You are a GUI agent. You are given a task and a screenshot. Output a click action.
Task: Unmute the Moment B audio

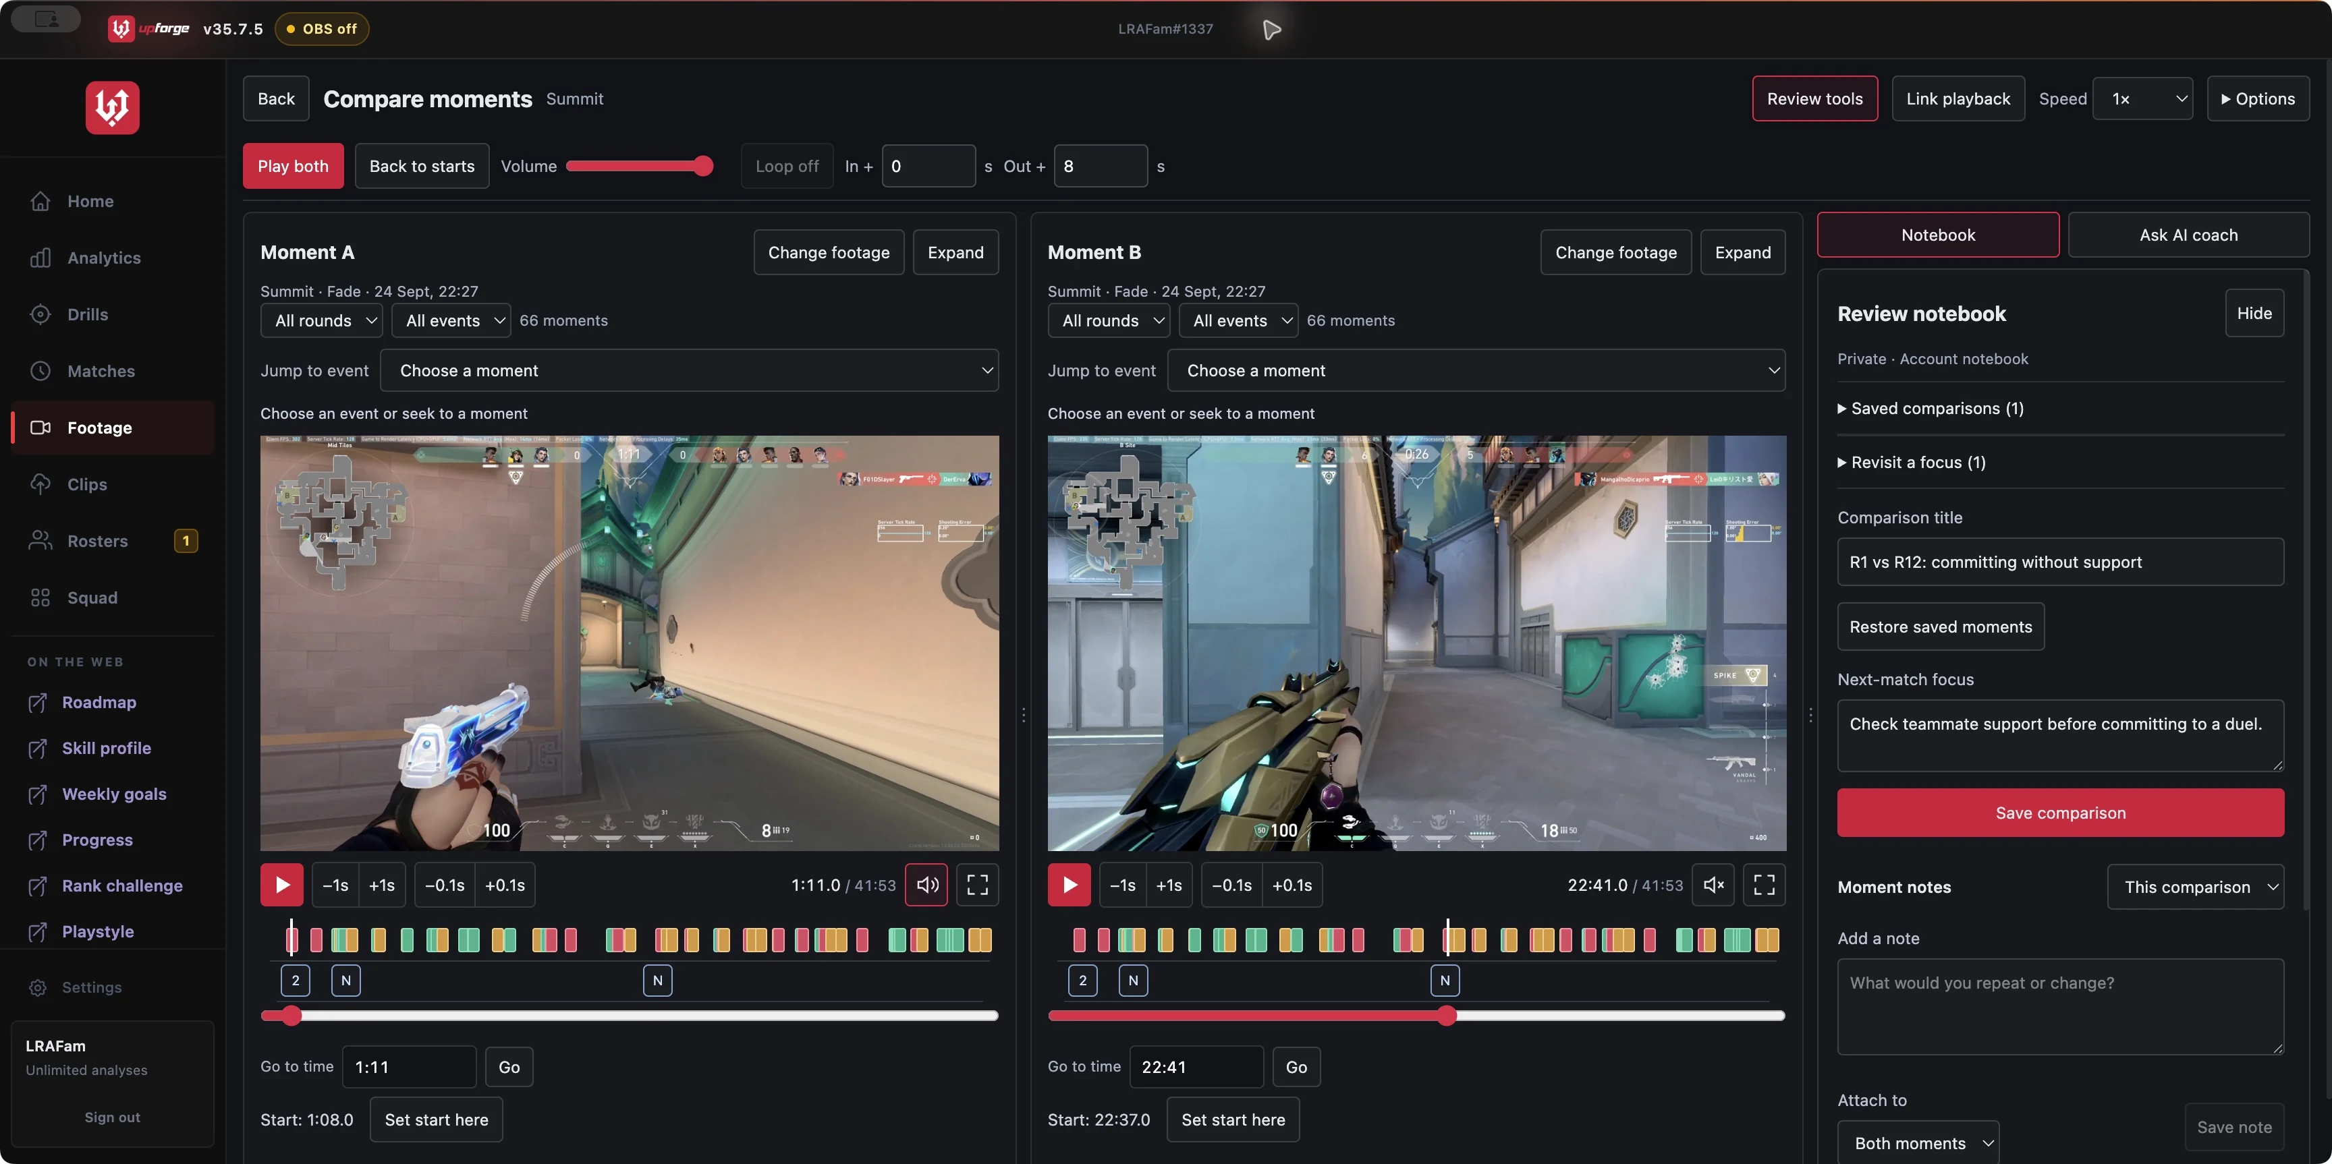(1714, 885)
